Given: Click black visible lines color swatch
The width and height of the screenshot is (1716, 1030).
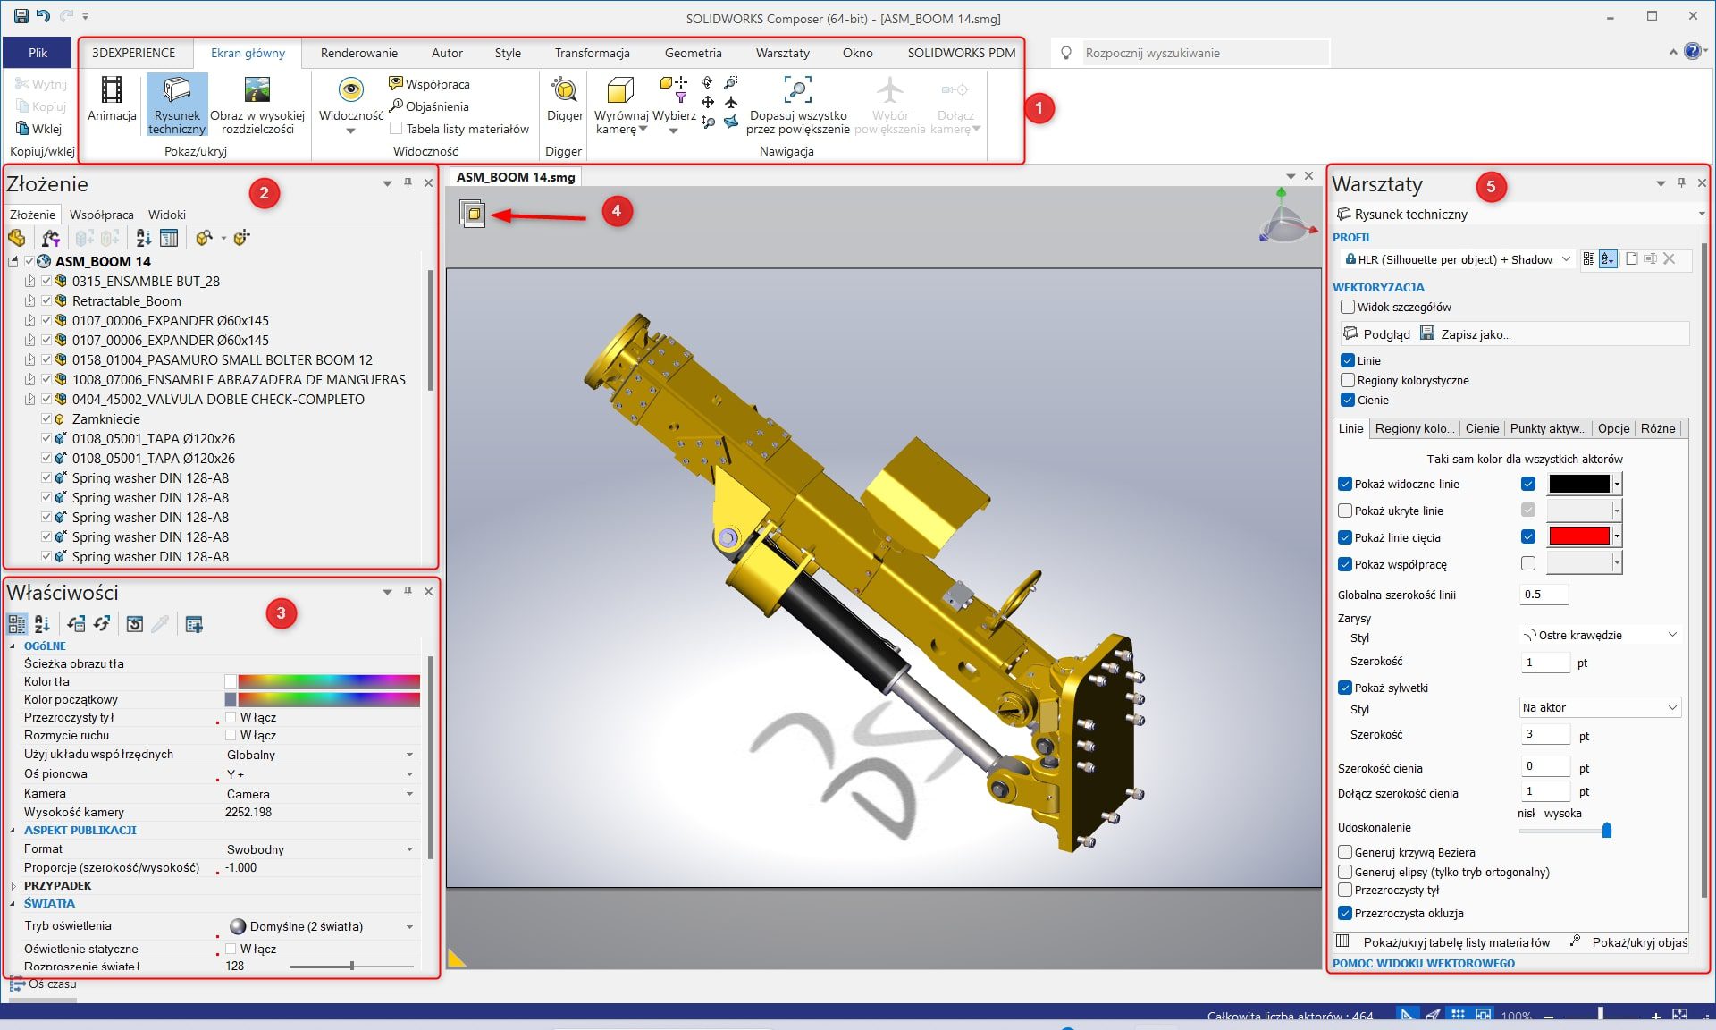Looking at the screenshot, I should [x=1578, y=484].
